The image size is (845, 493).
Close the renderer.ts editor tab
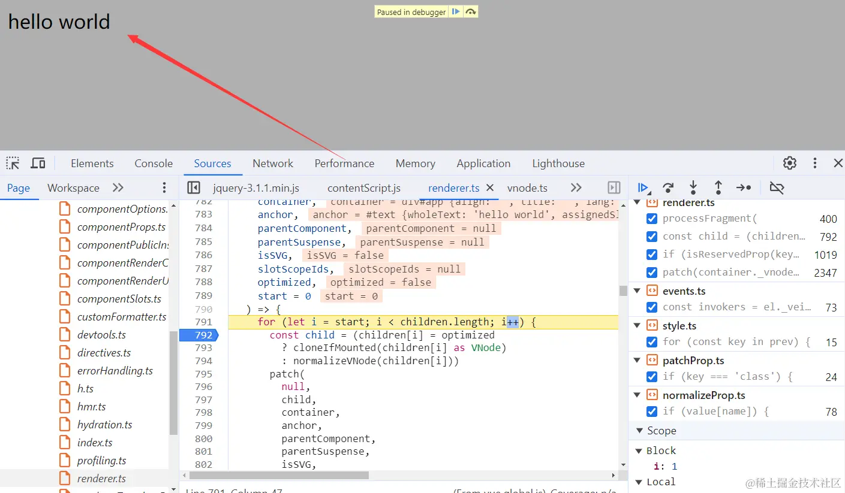pyautogui.click(x=490, y=187)
